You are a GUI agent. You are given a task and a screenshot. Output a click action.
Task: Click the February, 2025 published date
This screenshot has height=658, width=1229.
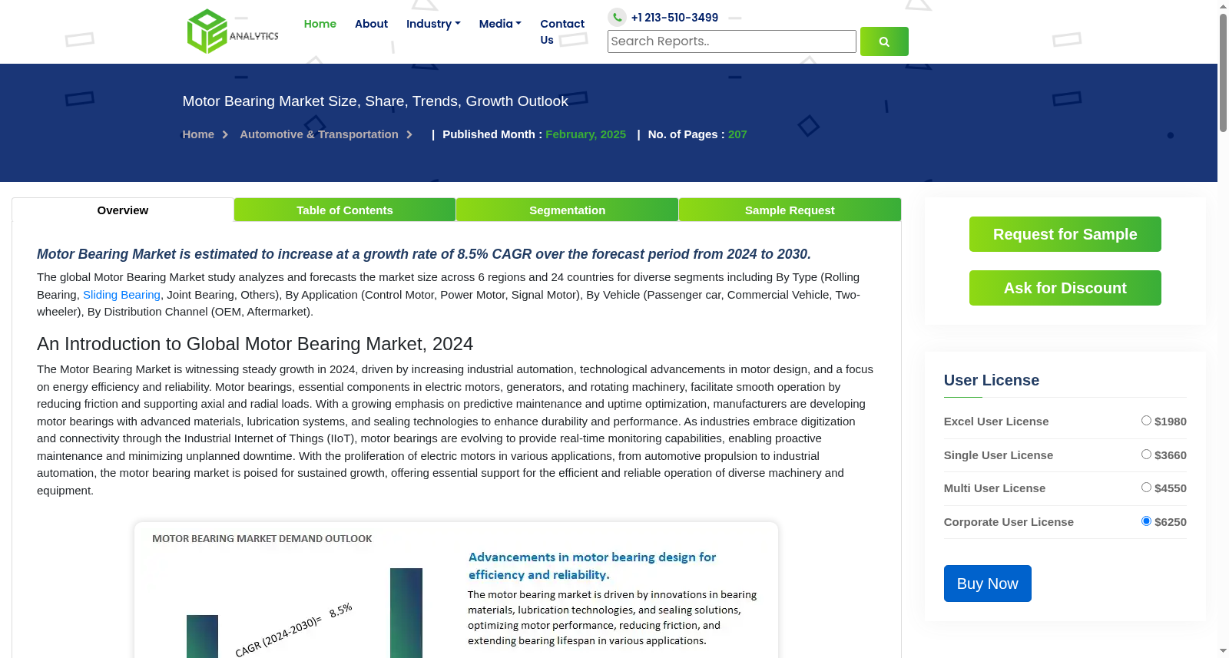point(585,134)
